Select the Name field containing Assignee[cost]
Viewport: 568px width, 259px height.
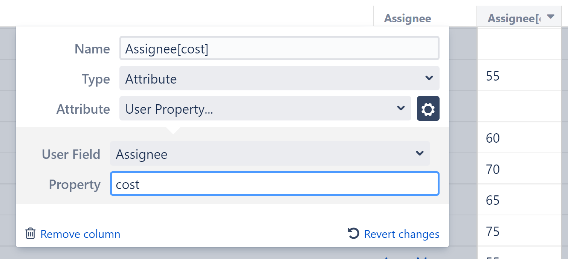(279, 48)
